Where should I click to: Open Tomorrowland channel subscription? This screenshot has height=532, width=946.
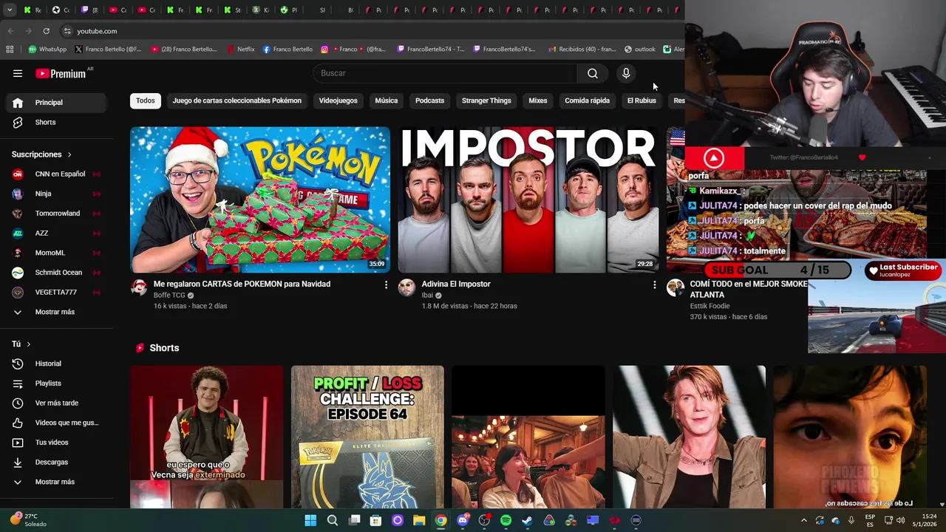pos(58,214)
